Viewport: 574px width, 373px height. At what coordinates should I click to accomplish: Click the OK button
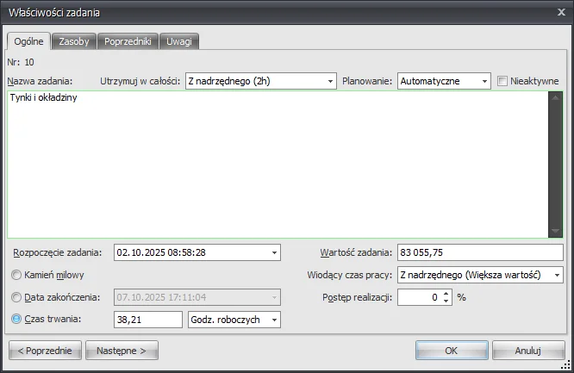451,351
